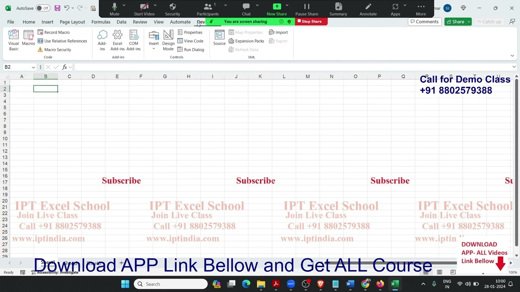Viewport: 520px width, 292px height.
Task: Open the XML Source pane
Action: [219, 38]
